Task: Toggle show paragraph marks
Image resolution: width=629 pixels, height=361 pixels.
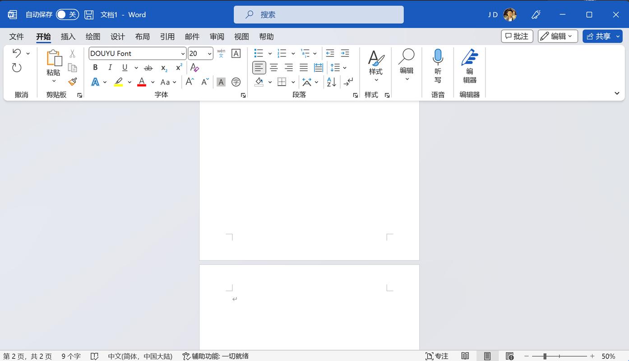Action: (x=348, y=82)
